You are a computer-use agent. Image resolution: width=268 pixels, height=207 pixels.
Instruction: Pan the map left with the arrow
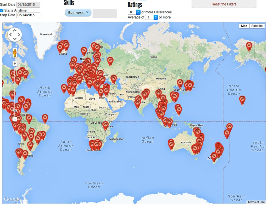pos(10,35)
